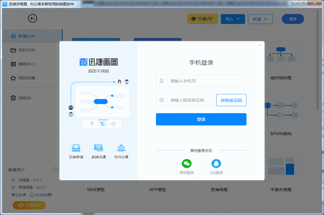Click the vertical scrollbar on the right
This screenshot has width=324, height=215.
point(318,60)
